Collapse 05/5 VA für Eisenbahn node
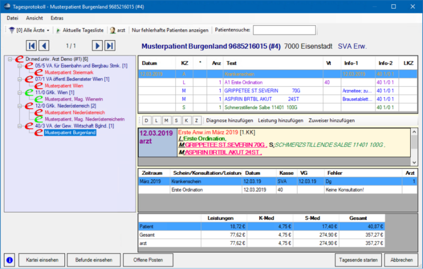The height and width of the screenshot is (269, 423). 20,66
